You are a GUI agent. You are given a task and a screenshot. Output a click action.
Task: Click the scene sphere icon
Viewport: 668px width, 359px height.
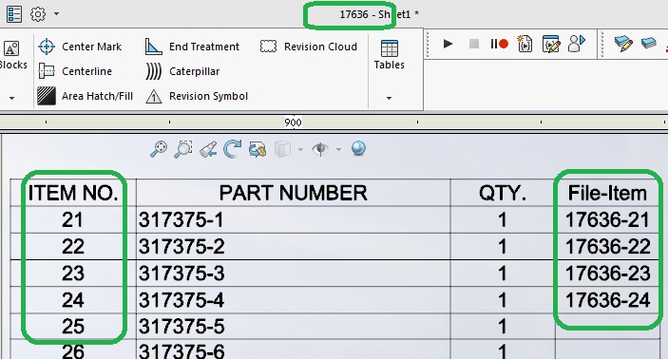[x=358, y=148]
